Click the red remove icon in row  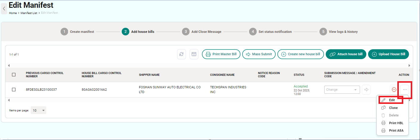[394, 90]
